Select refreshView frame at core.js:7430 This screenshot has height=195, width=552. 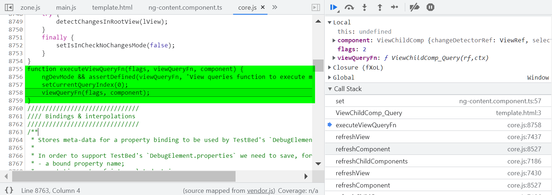click(x=439, y=173)
